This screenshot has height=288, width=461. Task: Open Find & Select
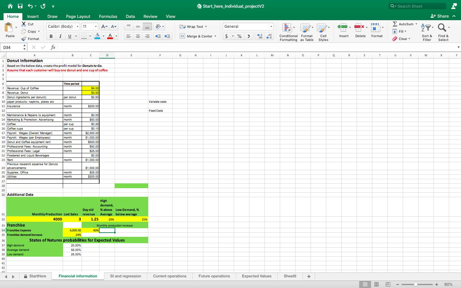(x=443, y=32)
